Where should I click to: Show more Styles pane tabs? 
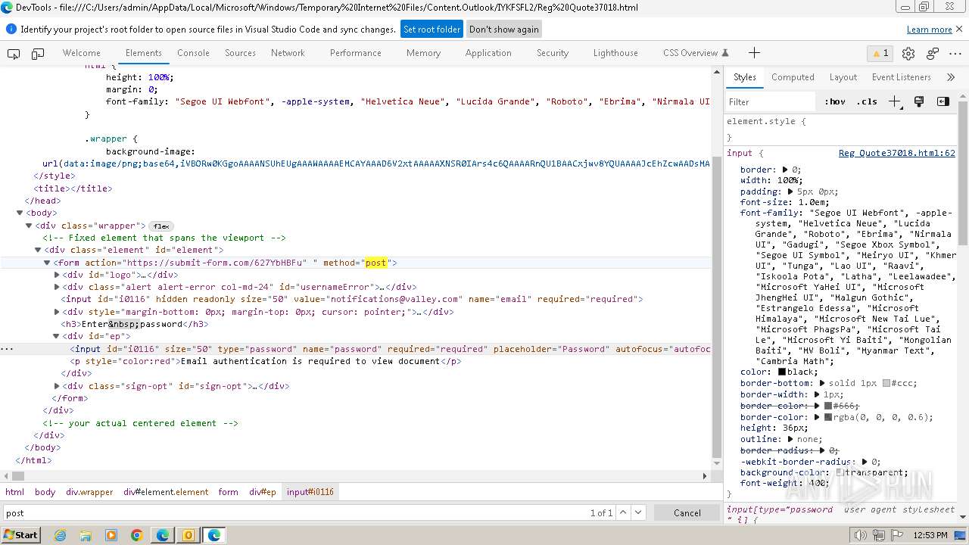click(x=951, y=77)
